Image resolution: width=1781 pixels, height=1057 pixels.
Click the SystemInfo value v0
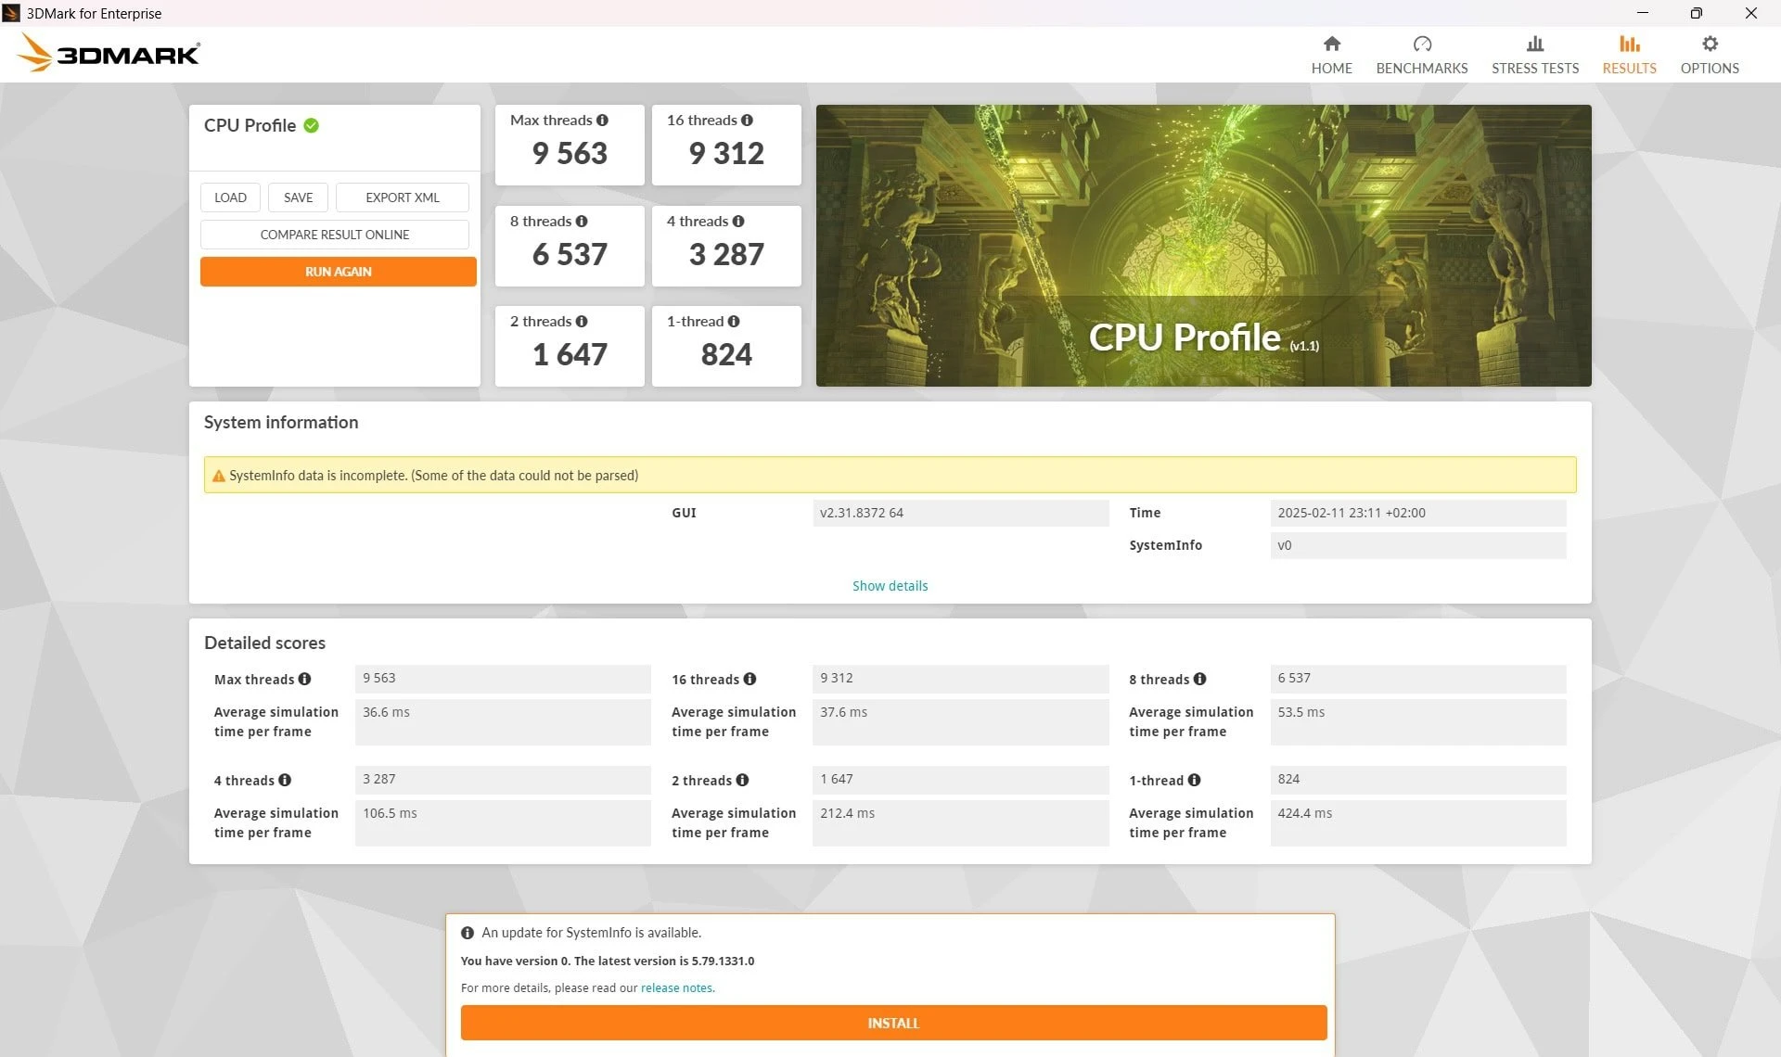[x=1418, y=545]
